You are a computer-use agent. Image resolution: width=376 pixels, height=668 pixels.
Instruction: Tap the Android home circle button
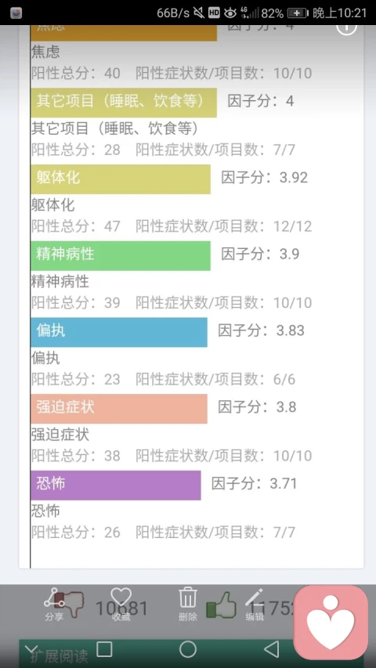pyautogui.click(x=187, y=649)
